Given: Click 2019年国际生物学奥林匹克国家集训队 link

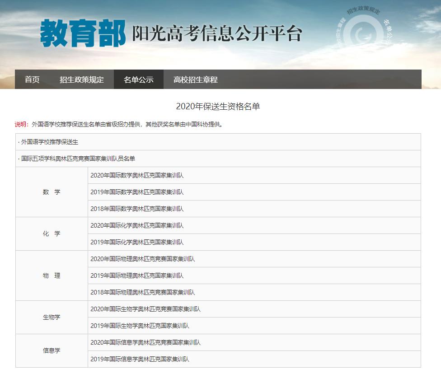Looking at the screenshot, I should coord(140,326).
